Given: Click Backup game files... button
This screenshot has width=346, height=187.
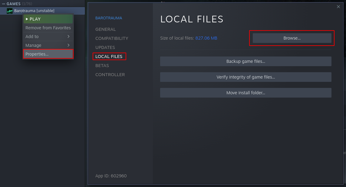Looking at the screenshot, I should tap(245, 61).
